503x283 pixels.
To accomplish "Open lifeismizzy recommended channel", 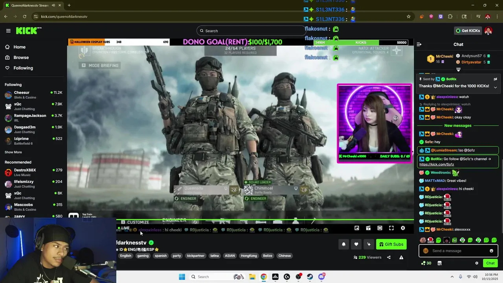I will (x=33, y=184).
